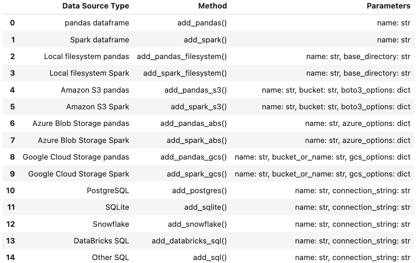
Task: Click the add_spark_s3() method cell
Action: 199,107
